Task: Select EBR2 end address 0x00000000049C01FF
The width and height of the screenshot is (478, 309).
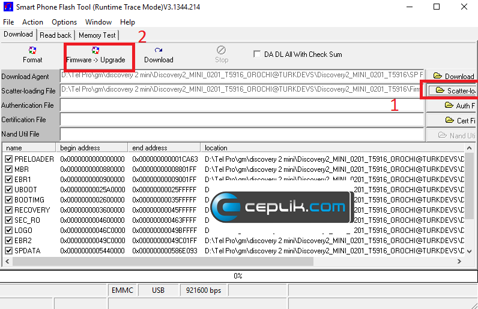Action: click(165, 241)
